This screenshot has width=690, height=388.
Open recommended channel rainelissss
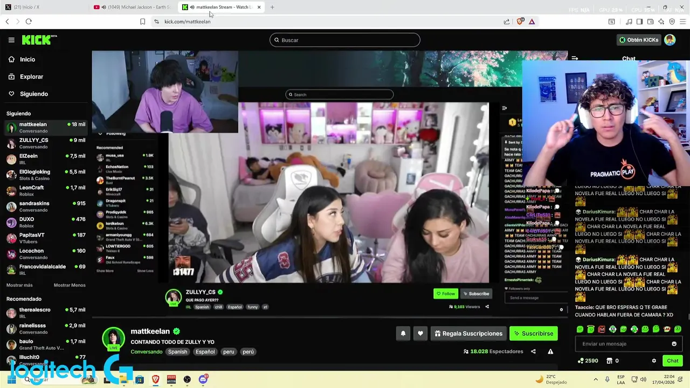(45, 329)
